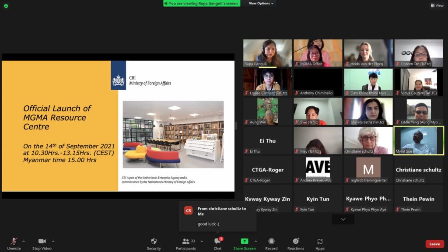This screenshot has width=448, height=252.
Task: Select MGMA Office video tile
Action: point(318,53)
